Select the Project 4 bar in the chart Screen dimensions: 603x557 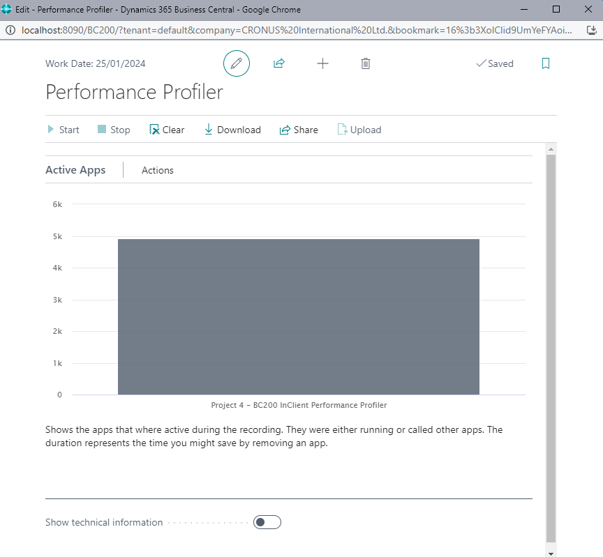[299, 317]
